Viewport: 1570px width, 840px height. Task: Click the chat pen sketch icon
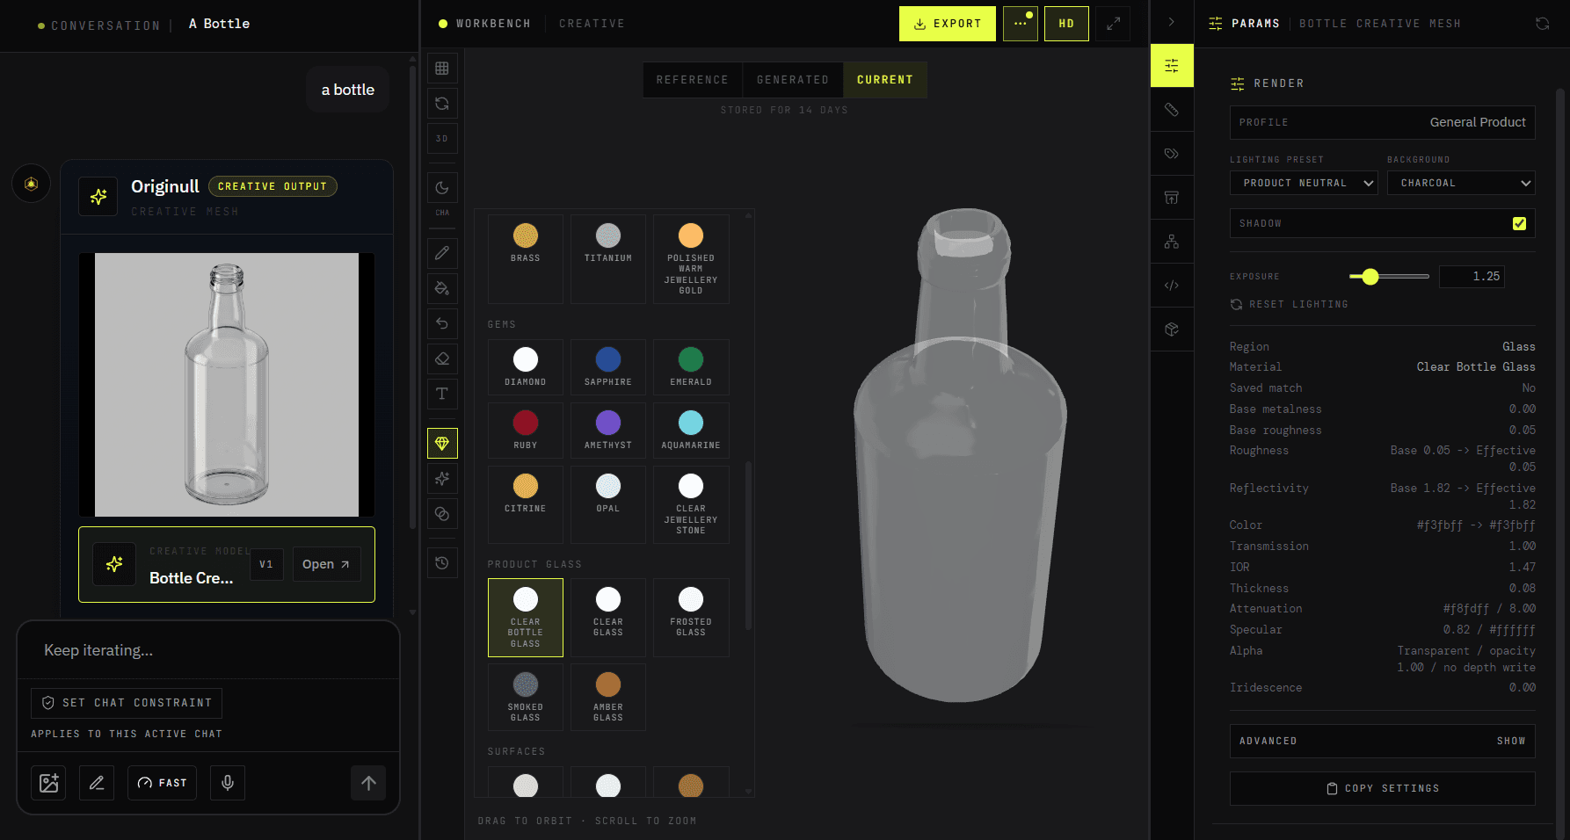pos(97,783)
